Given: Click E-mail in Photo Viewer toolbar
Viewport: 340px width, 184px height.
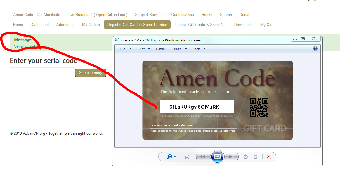Looking at the screenshot, I should point(161,49).
